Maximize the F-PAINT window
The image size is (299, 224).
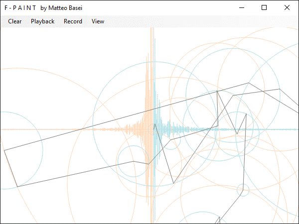click(x=264, y=7)
